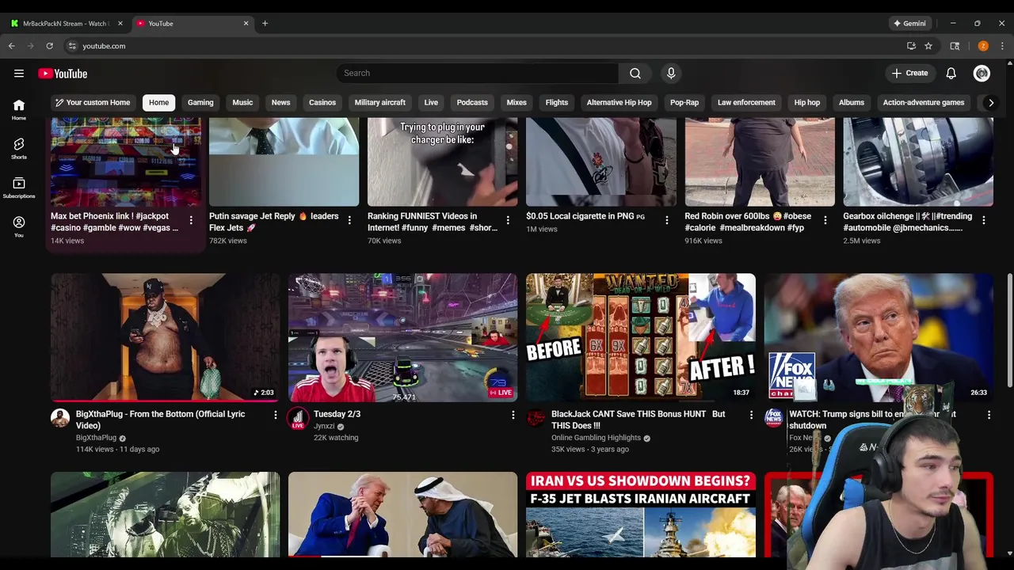
Task: Open the Iran vs US showdown thumbnail
Action: (x=640, y=515)
